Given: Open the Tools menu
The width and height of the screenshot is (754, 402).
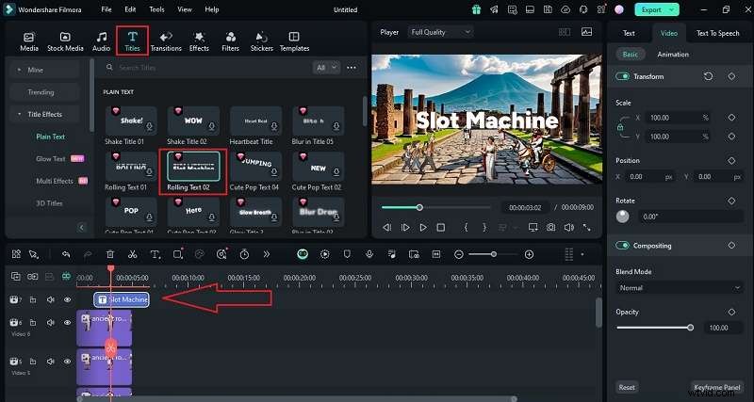Looking at the screenshot, I should coord(156,10).
